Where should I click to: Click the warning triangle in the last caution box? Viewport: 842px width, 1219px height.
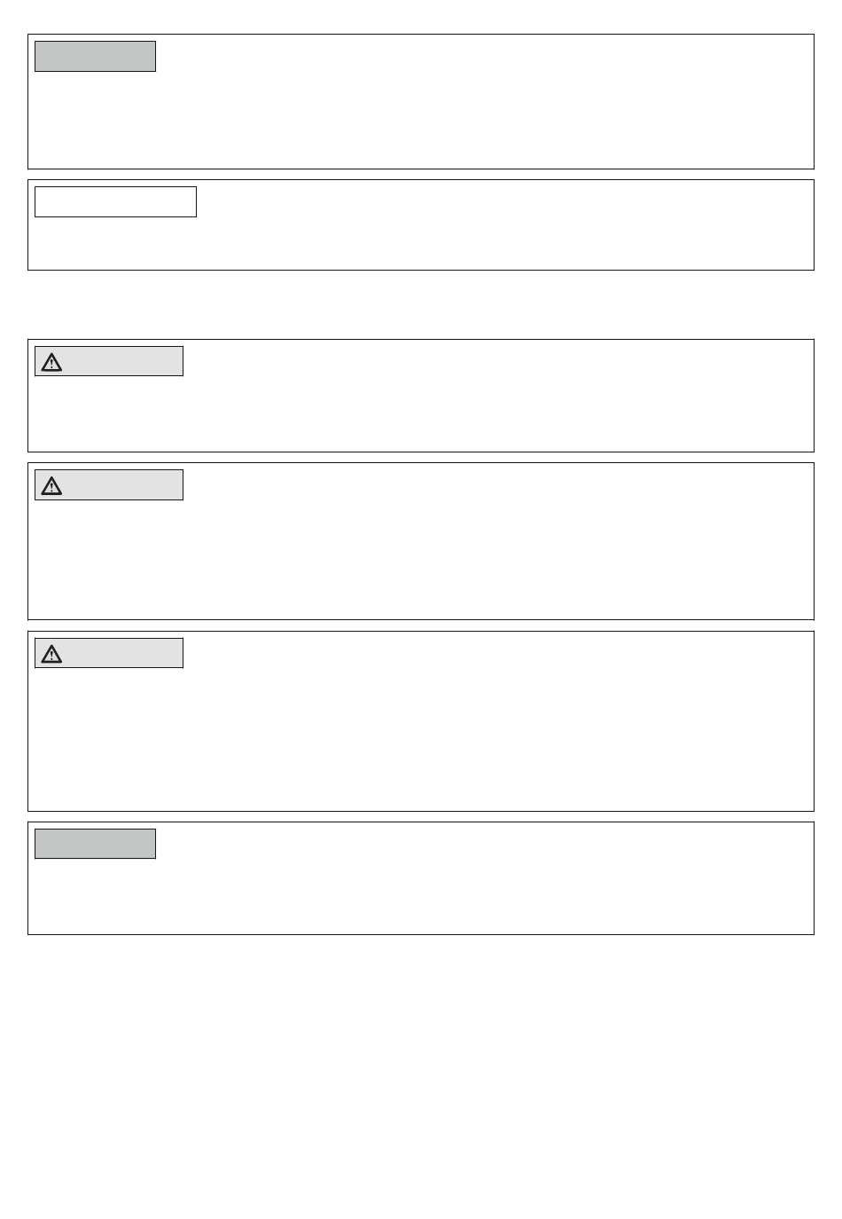(51, 655)
